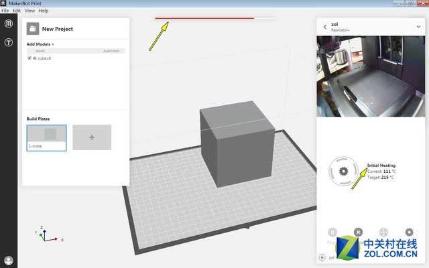The width and height of the screenshot is (429, 268).
Task: Click the New Project folder icon
Action: [x=33, y=28]
